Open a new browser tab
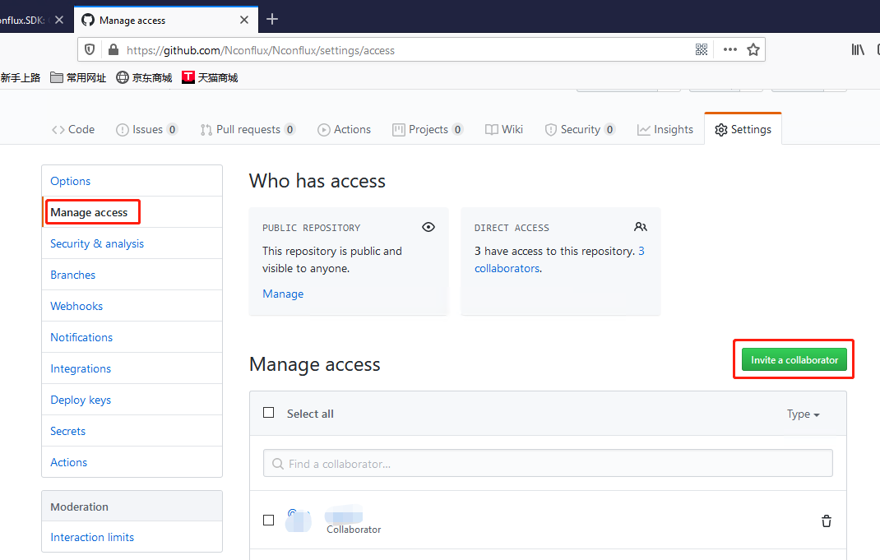 pyautogui.click(x=272, y=20)
